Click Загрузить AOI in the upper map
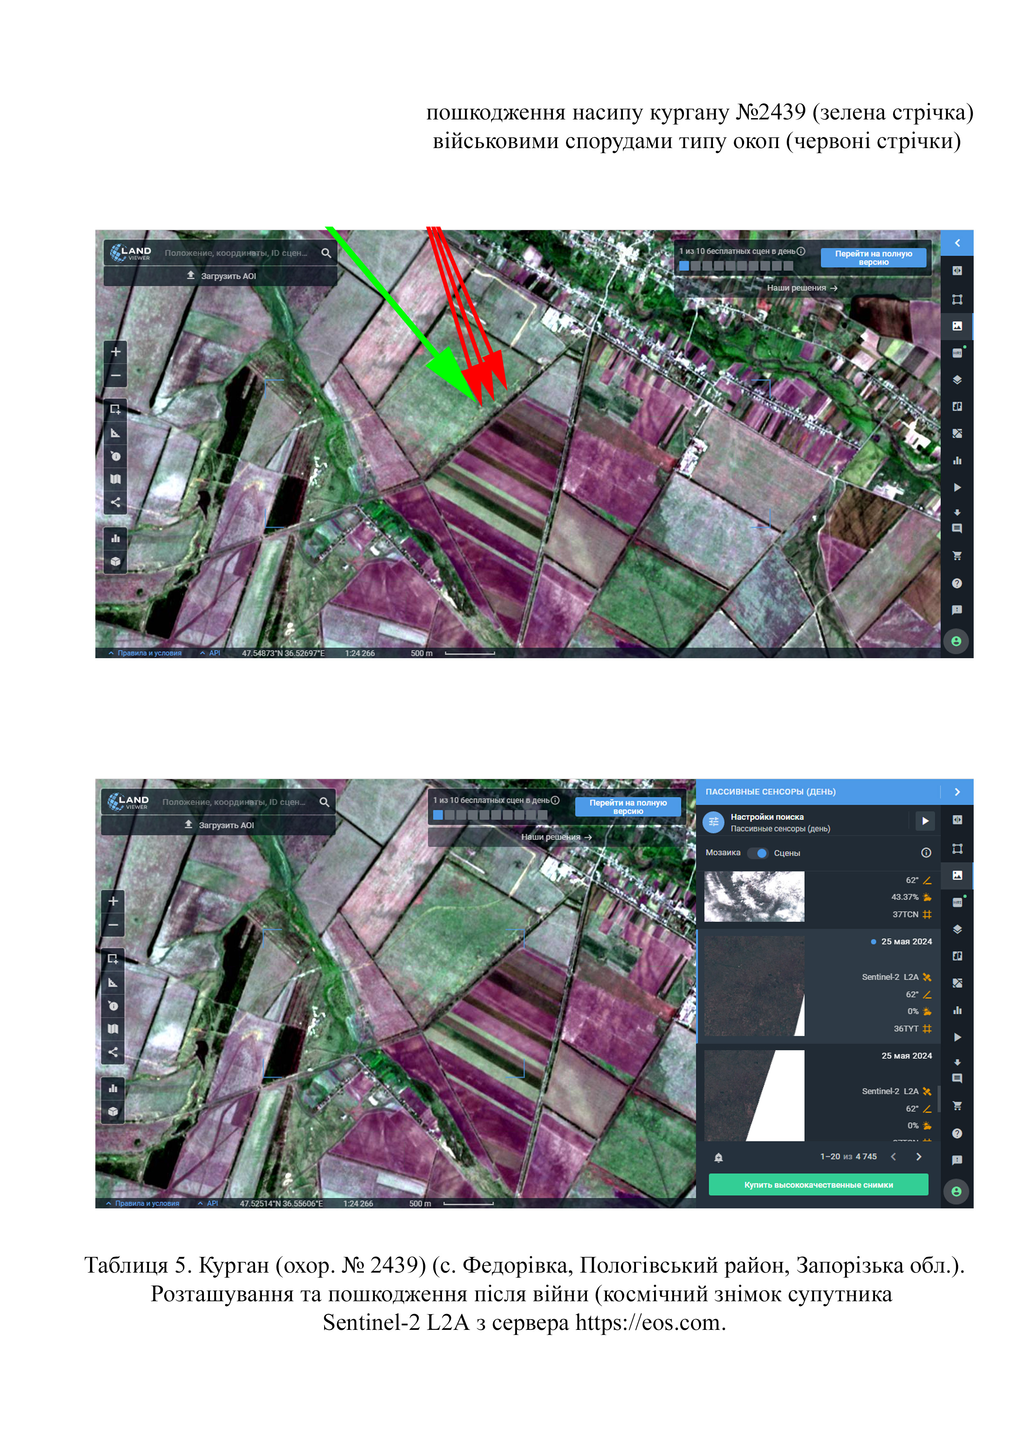1015x1435 pixels. coord(221,276)
